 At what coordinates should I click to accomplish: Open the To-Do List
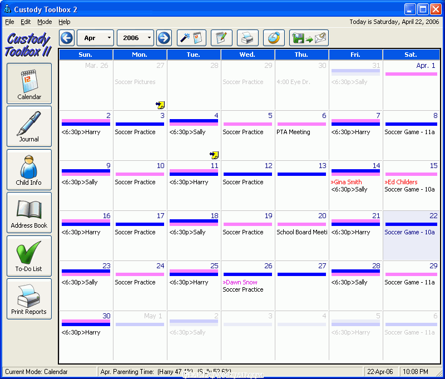[x=29, y=256]
